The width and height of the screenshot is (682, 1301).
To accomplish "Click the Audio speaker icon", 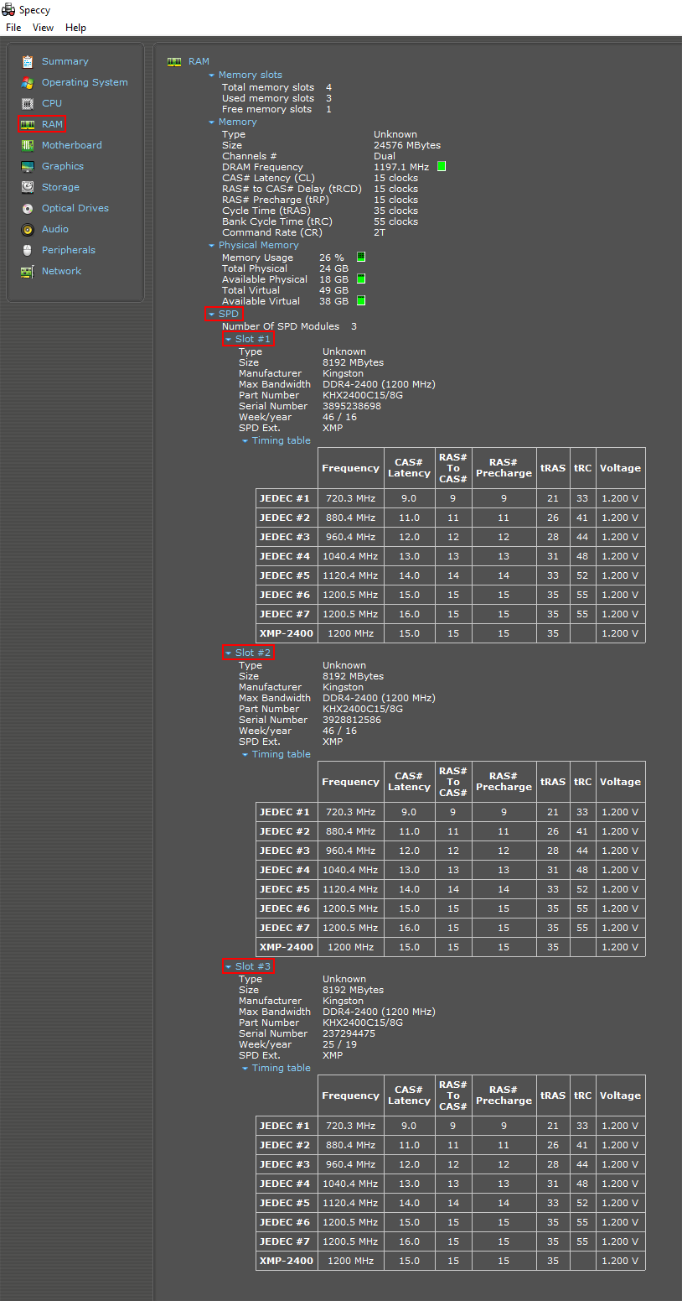I will click(28, 229).
